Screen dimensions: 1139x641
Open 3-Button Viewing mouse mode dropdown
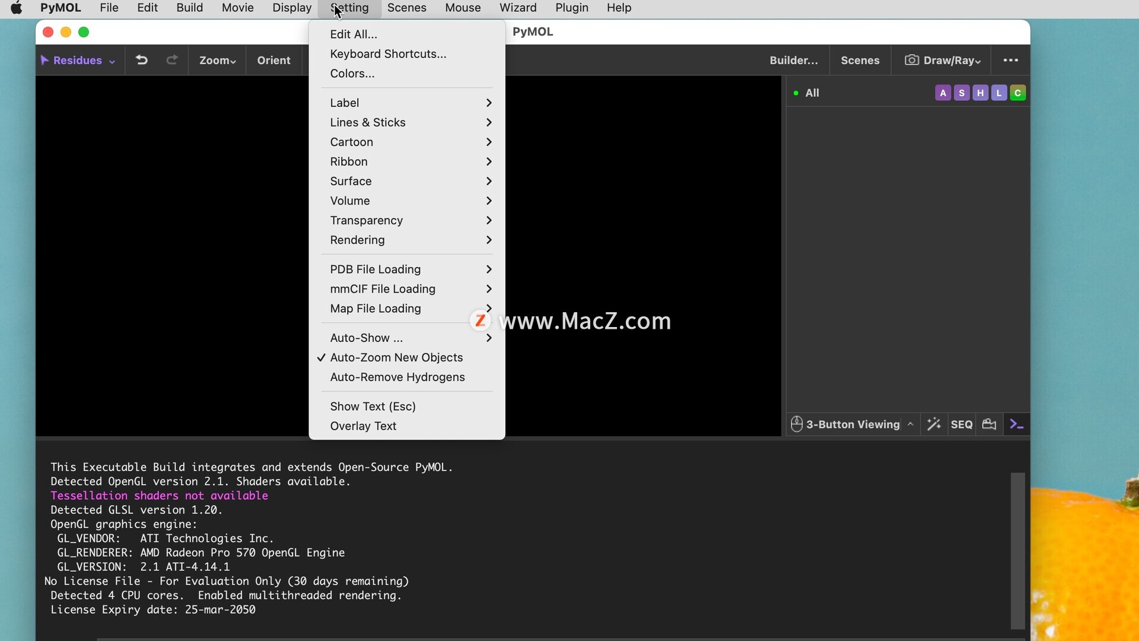(x=852, y=424)
